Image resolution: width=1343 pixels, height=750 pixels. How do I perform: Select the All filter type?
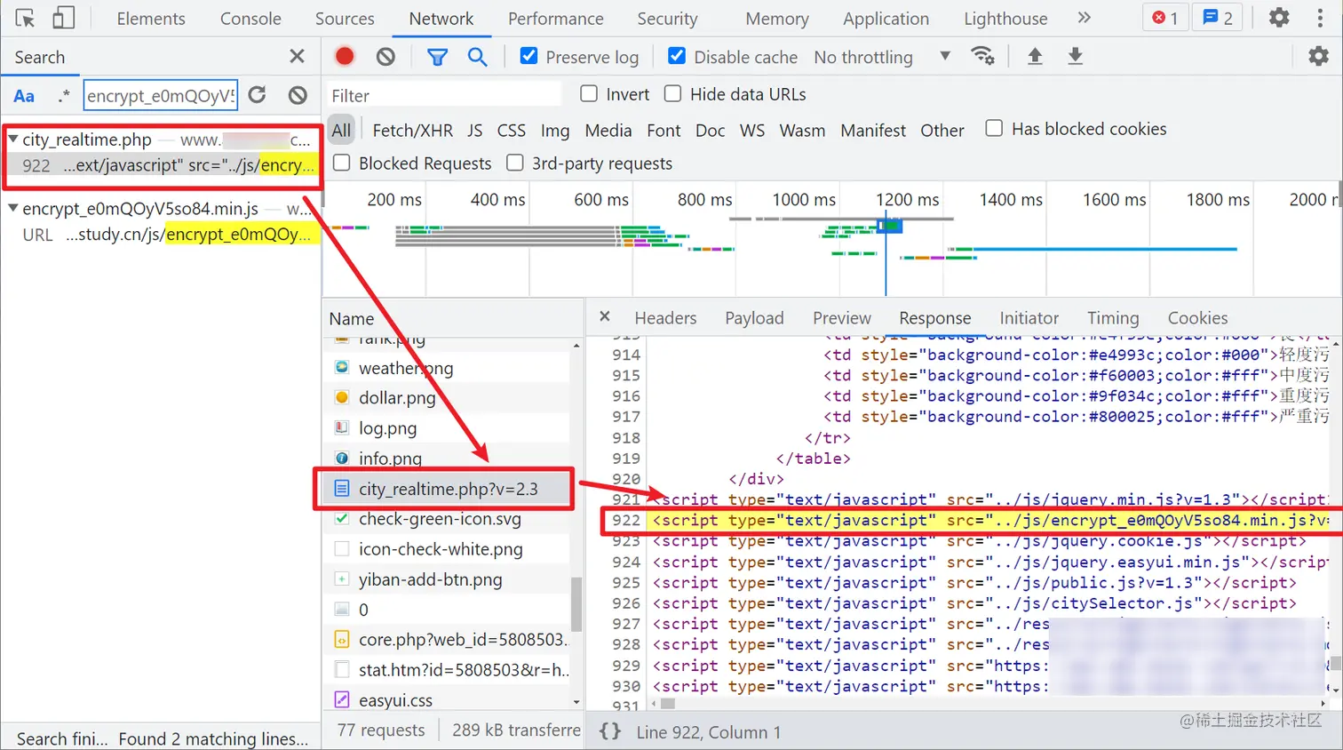click(342, 130)
